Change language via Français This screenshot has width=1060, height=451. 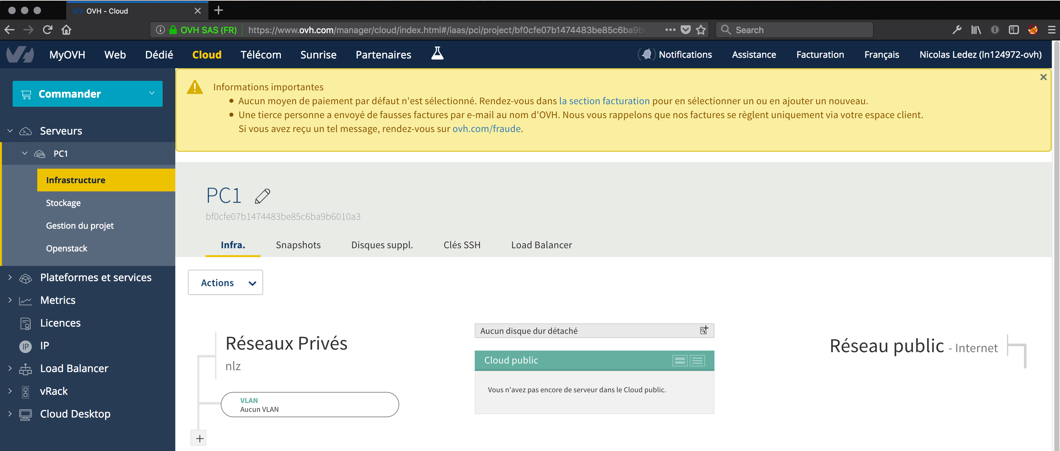pyautogui.click(x=882, y=54)
